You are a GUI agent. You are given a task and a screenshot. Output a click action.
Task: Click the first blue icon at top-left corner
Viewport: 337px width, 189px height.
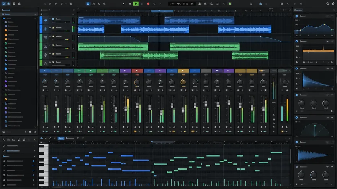pyautogui.click(x=3, y=4)
